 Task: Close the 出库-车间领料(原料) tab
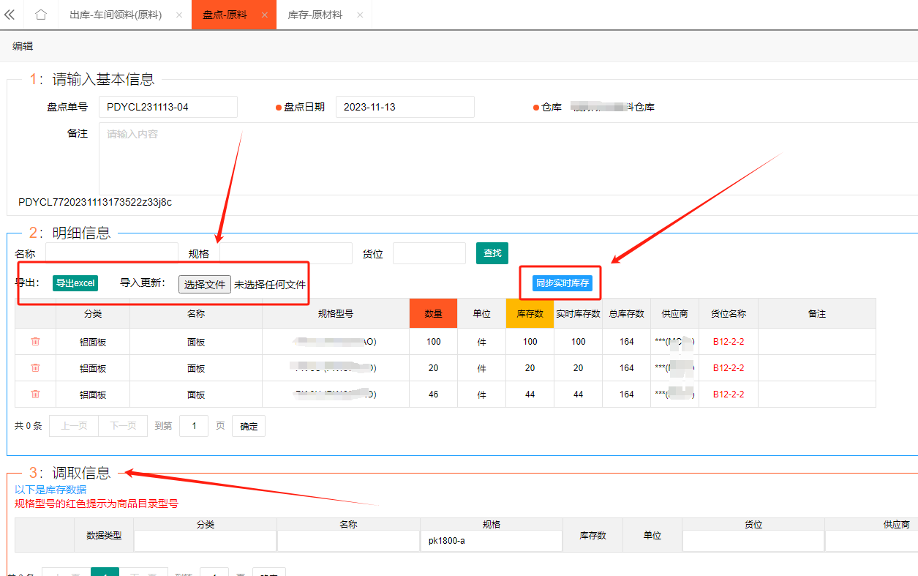point(179,15)
